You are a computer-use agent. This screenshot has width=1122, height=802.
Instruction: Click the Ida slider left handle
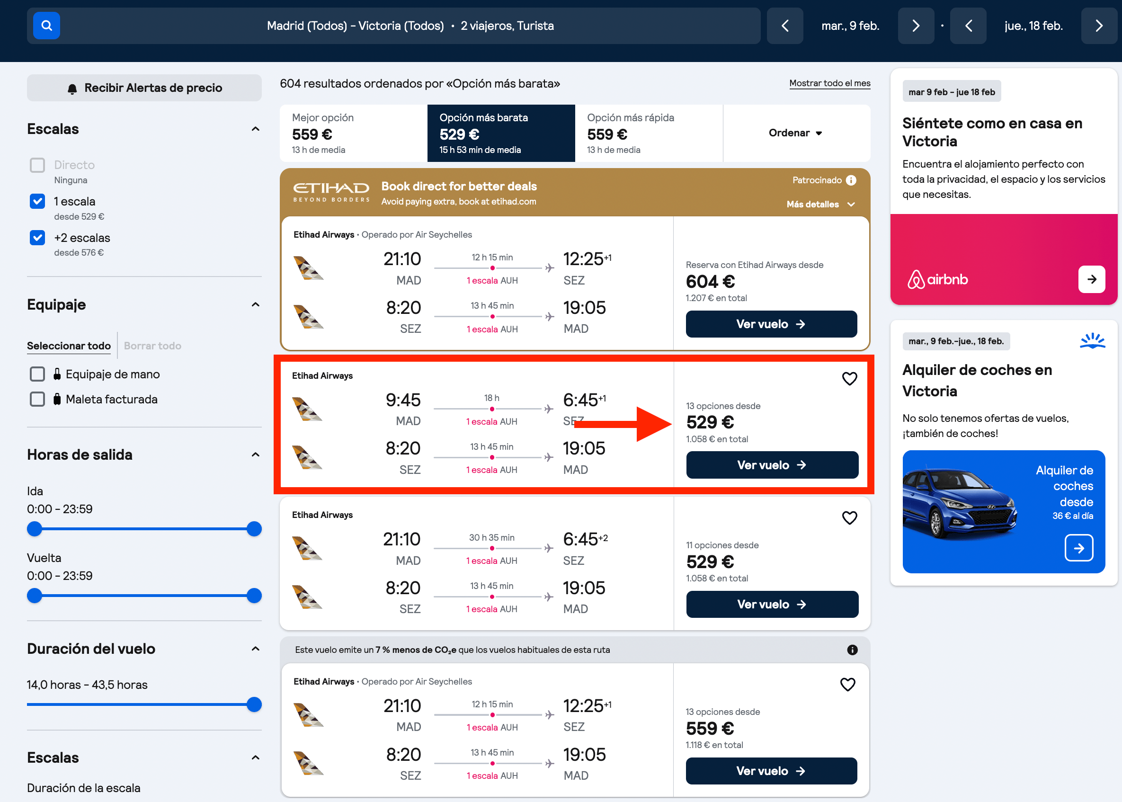tap(35, 529)
